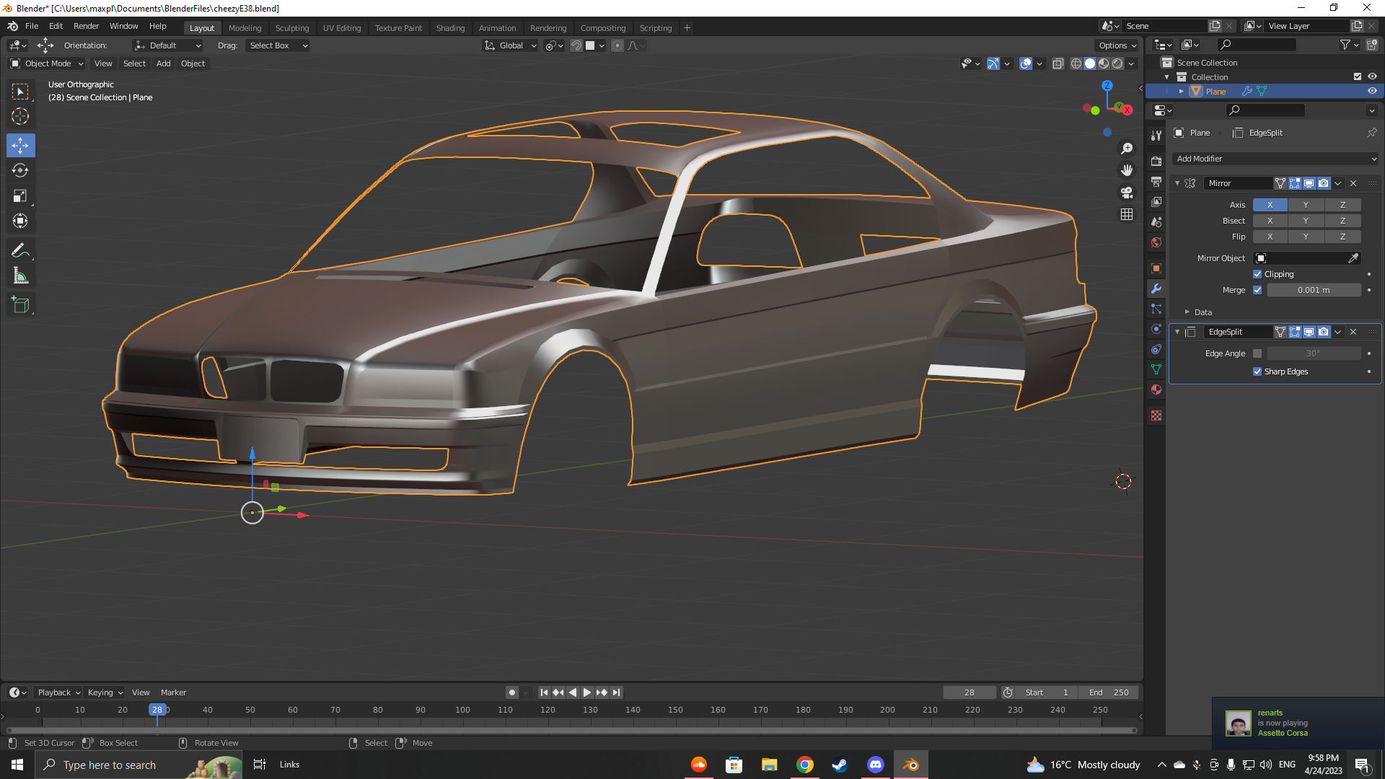Viewport: 1385px width, 779px height.
Task: Hide the Plane object with eye icon
Action: [1372, 91]
